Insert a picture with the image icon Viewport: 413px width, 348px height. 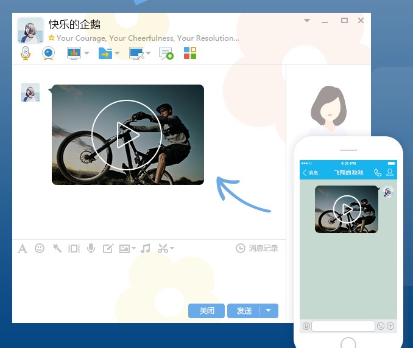(x=124, y=249)
